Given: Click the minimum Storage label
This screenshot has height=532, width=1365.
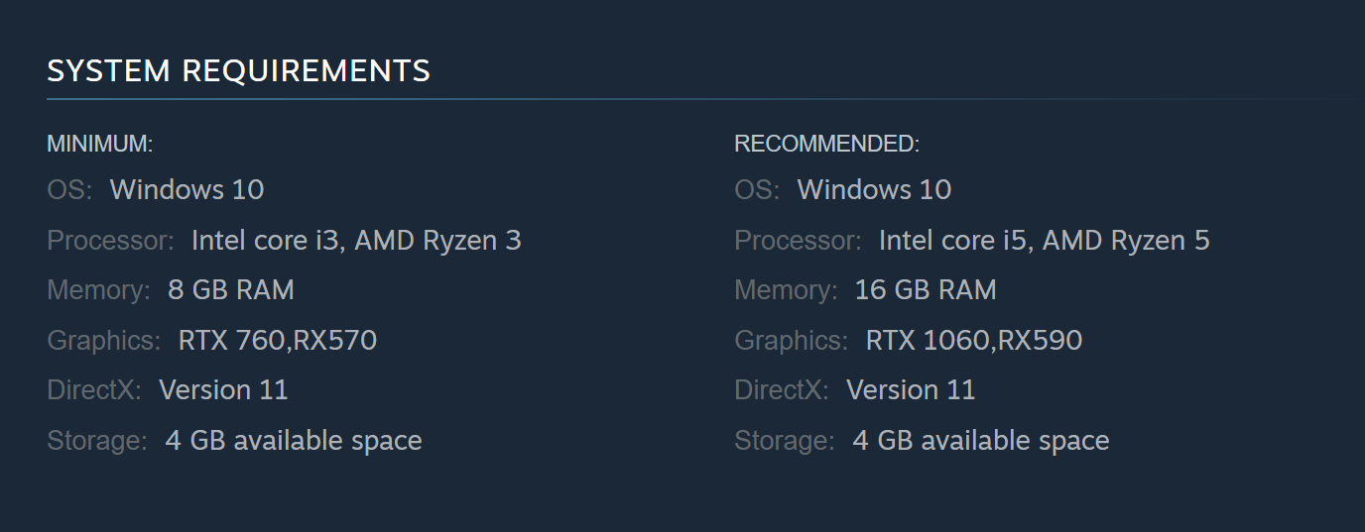Looking at the screenshot, I should pyautogui.click(x=96, y=442).
